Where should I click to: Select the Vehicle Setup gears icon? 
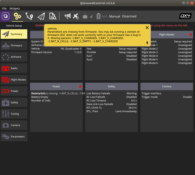click(x=17, y=16)
